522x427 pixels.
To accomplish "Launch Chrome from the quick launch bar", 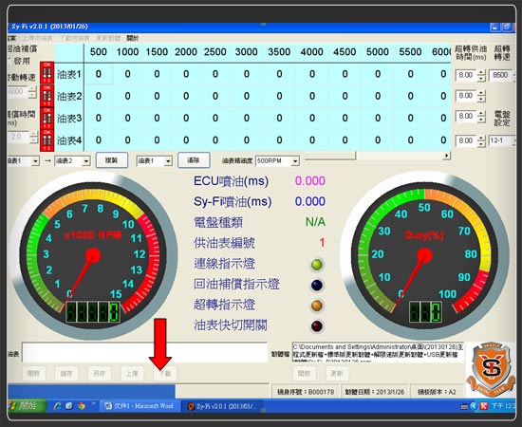I will point(82,406).
